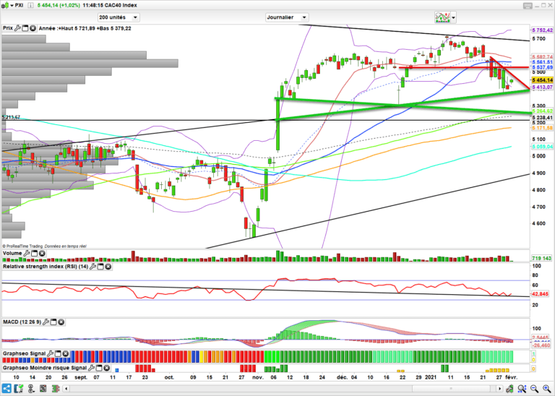
Task: Click the share icon in bottom-left corner
Action: point(7,389)
